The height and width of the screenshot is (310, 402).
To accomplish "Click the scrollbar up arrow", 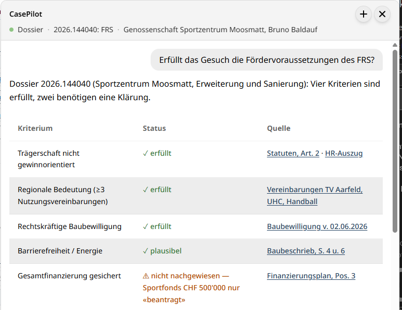I will coord(395,45).
